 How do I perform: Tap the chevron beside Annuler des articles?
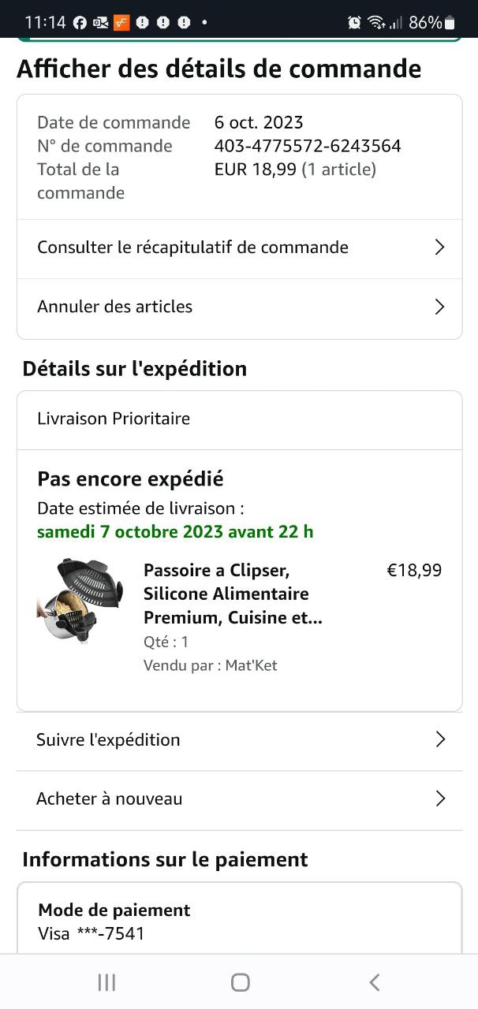pyautogui.click(x=440, y=307)
